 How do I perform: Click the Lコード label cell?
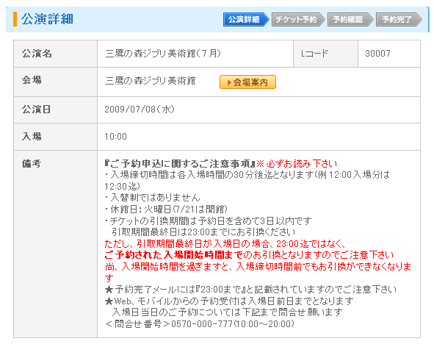[x=325, y=54]
